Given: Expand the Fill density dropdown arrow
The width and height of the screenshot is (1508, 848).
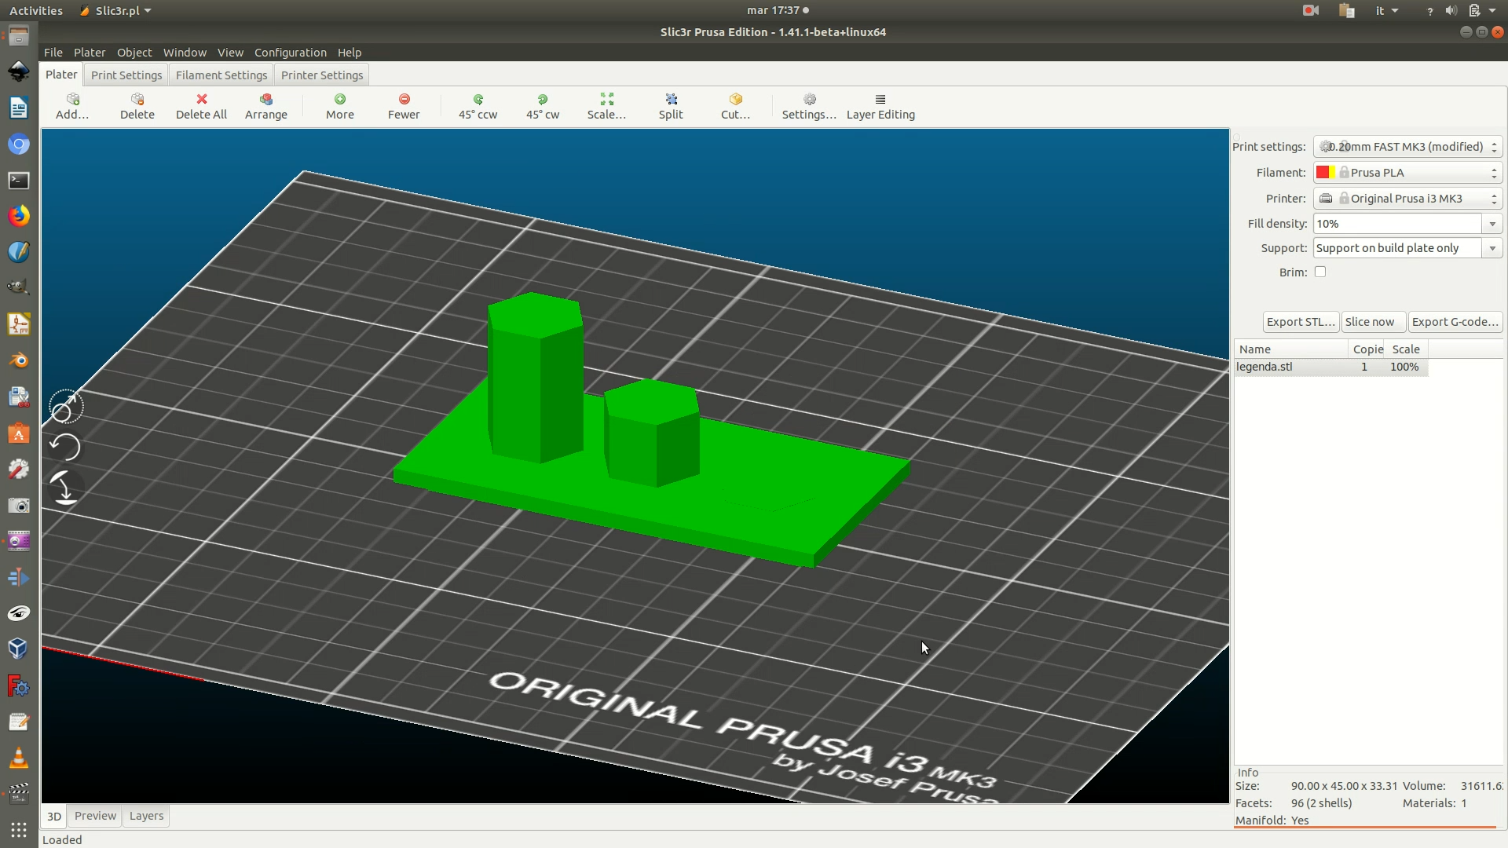Looking at the screenshot, I should click(1492, 224).
